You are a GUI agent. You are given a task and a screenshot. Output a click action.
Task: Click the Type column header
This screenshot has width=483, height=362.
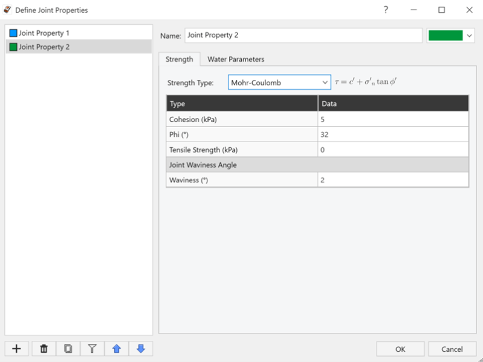(242, 104)
